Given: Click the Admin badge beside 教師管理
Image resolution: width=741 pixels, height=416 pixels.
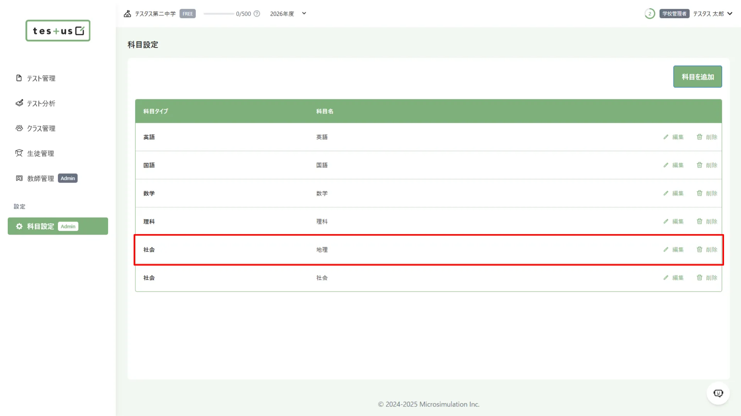Looking at the screenshot, I should [x=68, y=178].
